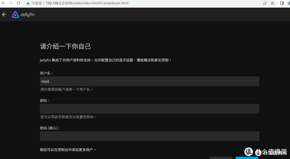The width and height of the screenshot is (290, 159).
Task: Click the Jellyfin logo
Action: [23, 15]
